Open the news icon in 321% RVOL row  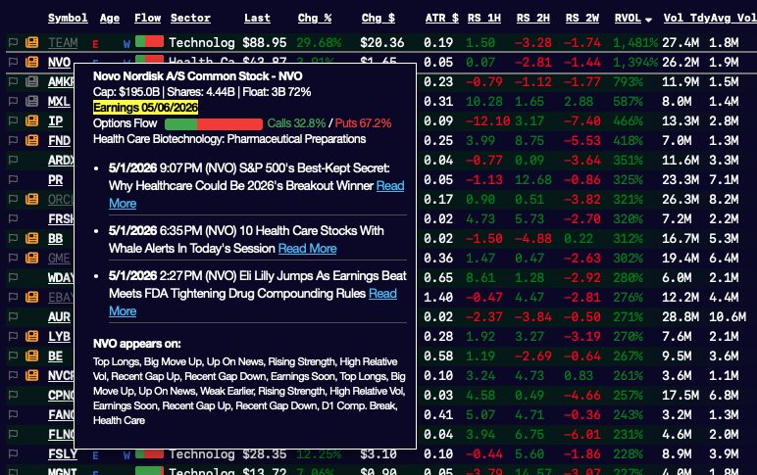(x=31, y=199)
